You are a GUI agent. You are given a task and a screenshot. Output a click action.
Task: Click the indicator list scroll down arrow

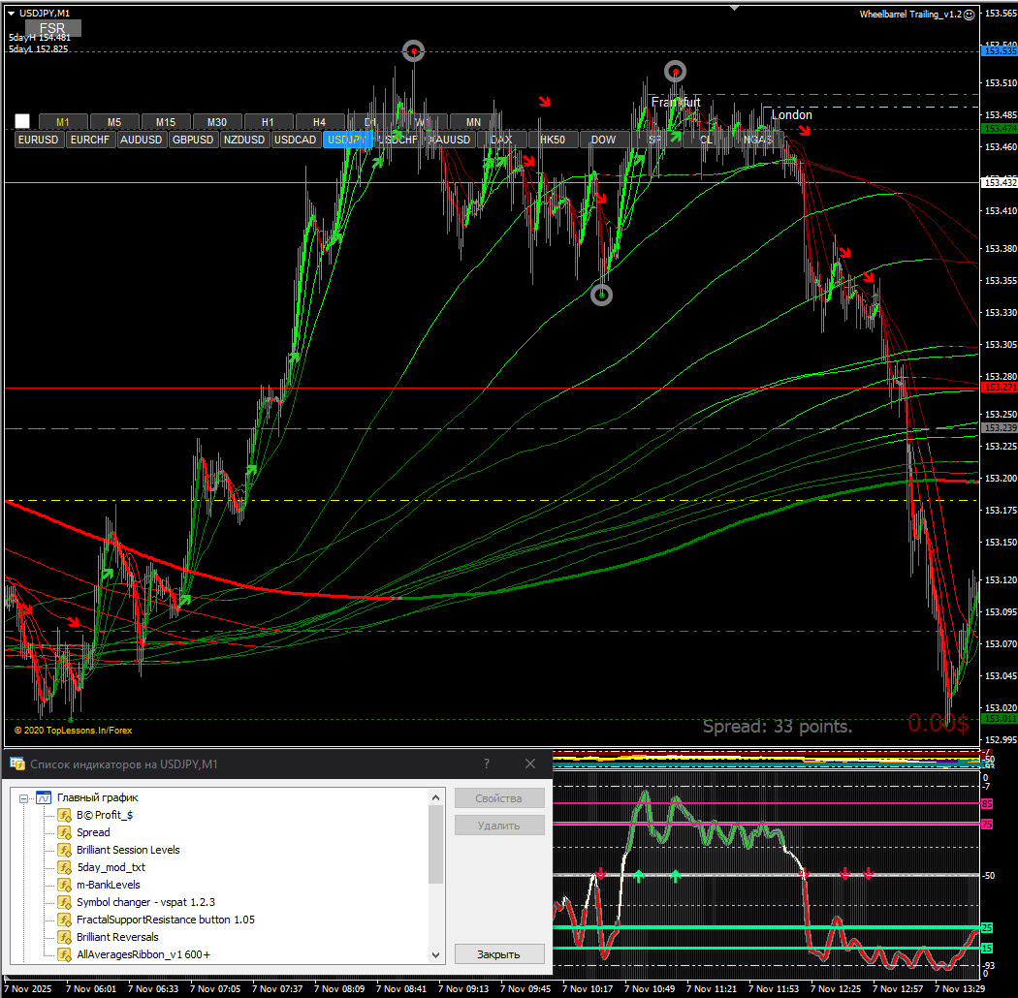point(435,955)
